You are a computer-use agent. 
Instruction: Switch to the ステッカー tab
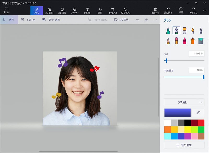75,10
